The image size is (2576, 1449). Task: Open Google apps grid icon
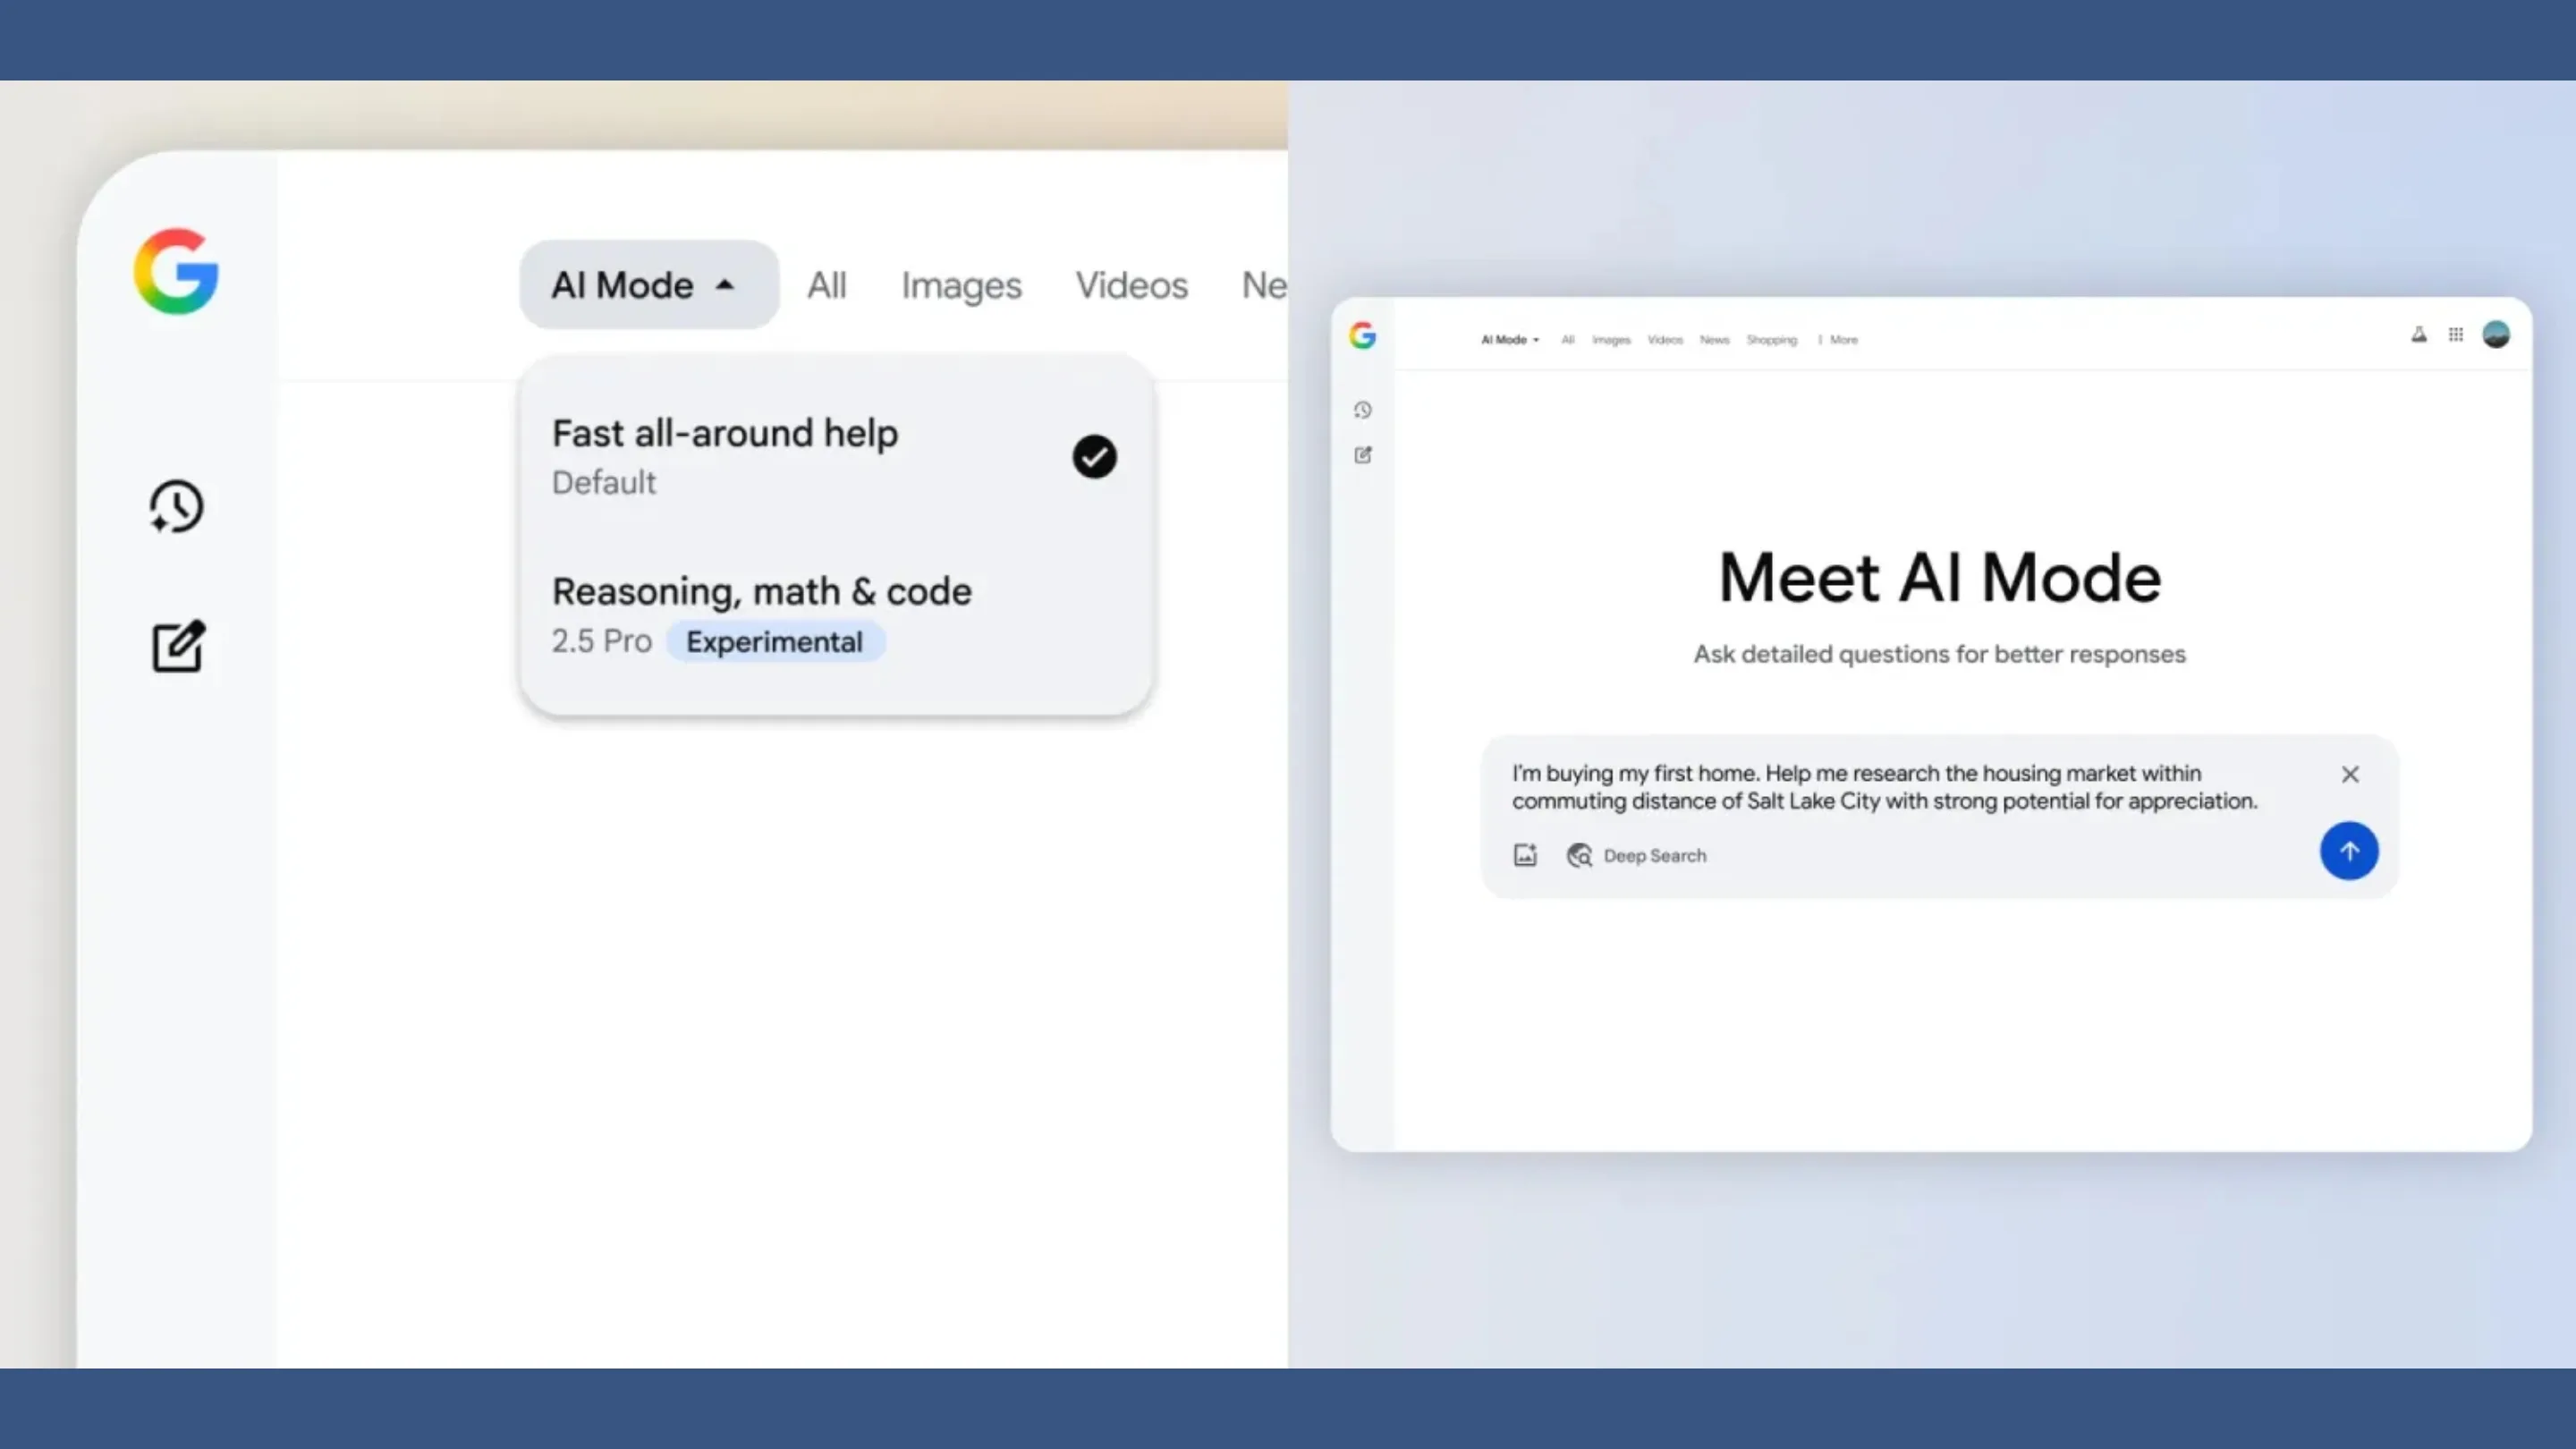tap(2455, 335)
